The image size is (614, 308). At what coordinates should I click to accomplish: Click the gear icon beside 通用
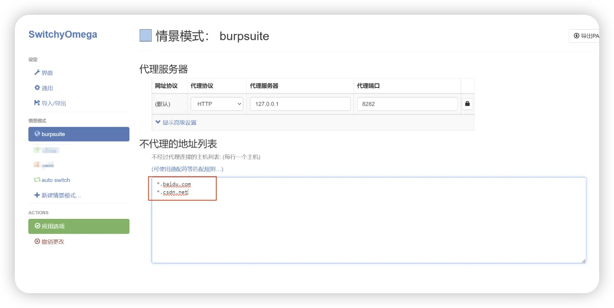click(37, 88)
